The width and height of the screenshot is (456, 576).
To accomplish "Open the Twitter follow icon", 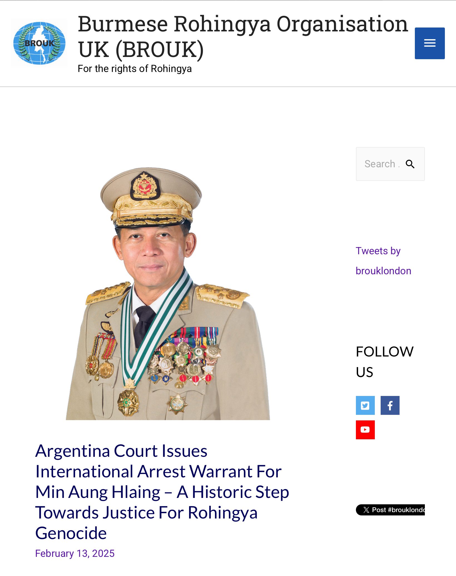I will click(365, 405).
